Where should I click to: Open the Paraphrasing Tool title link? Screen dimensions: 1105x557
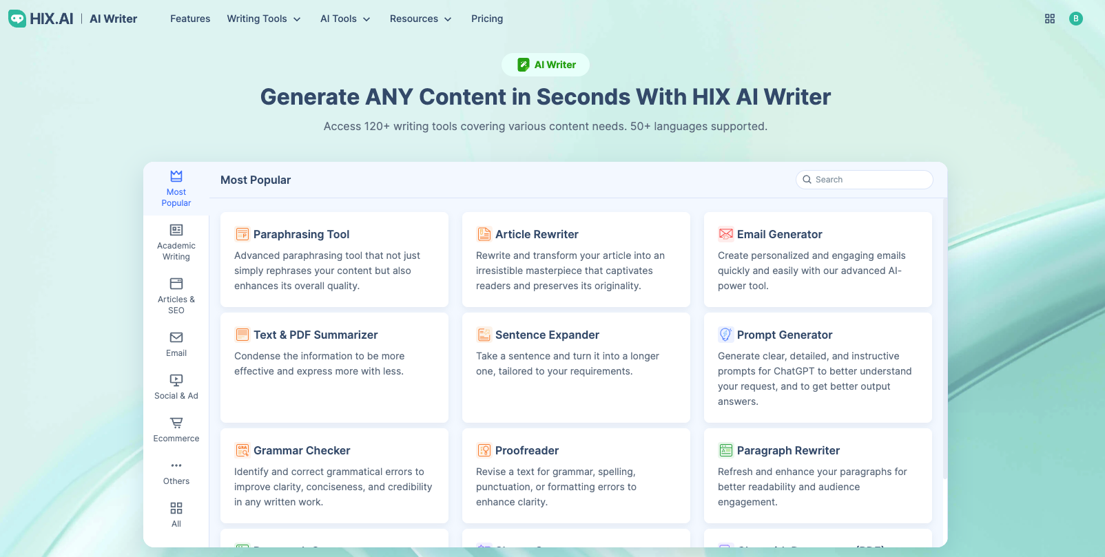301,234
